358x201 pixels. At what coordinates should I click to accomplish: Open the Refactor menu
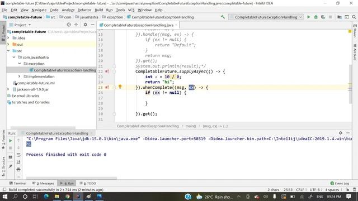84,10
